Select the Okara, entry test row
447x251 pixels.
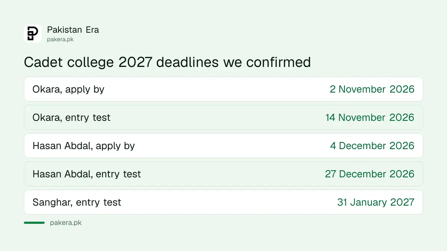pos(223,118)
